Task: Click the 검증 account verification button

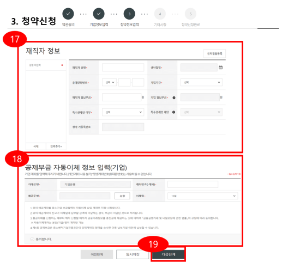Action: click(122, 196)
